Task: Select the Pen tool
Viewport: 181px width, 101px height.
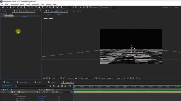Action: tap(39, 7)
